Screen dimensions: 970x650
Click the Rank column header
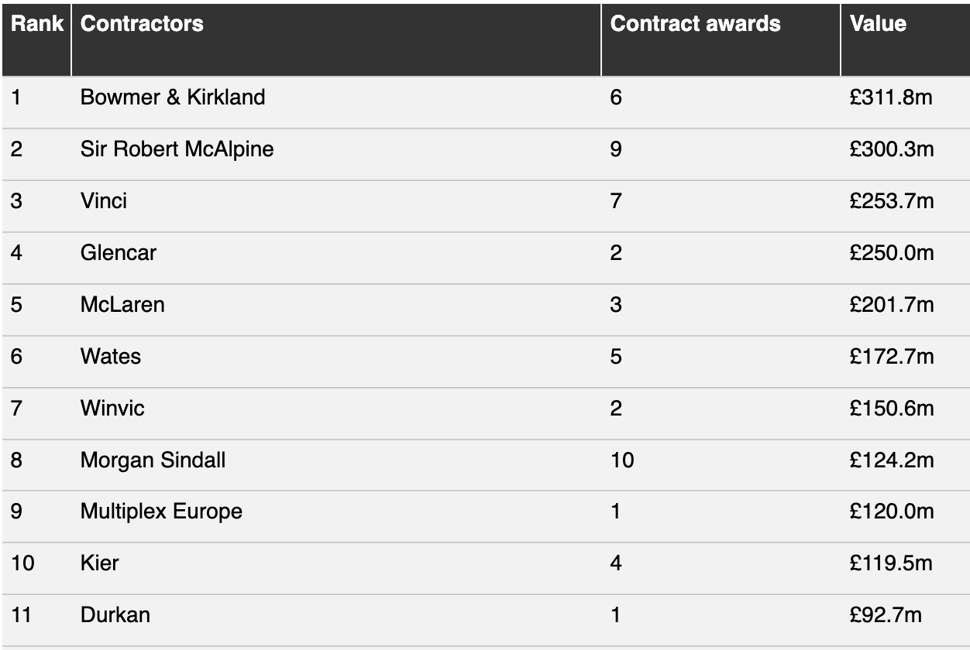[36, 24]
